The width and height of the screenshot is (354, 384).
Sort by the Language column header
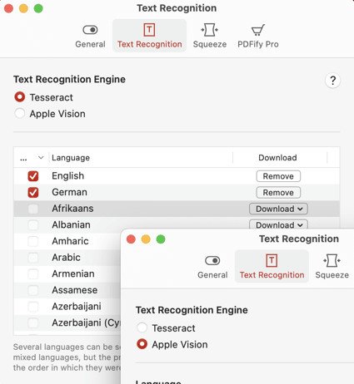(x=71, y=158)
